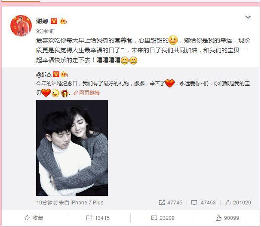Open original post comments showing 47458
Viewport: 261px width, 228px height.
click(x=203, y=202)
